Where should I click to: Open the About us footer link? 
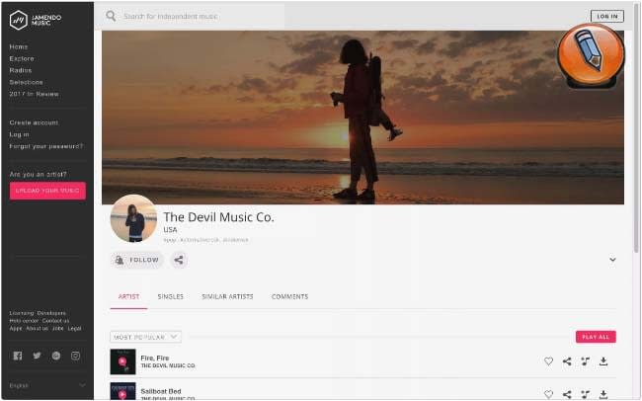point(37,329)
